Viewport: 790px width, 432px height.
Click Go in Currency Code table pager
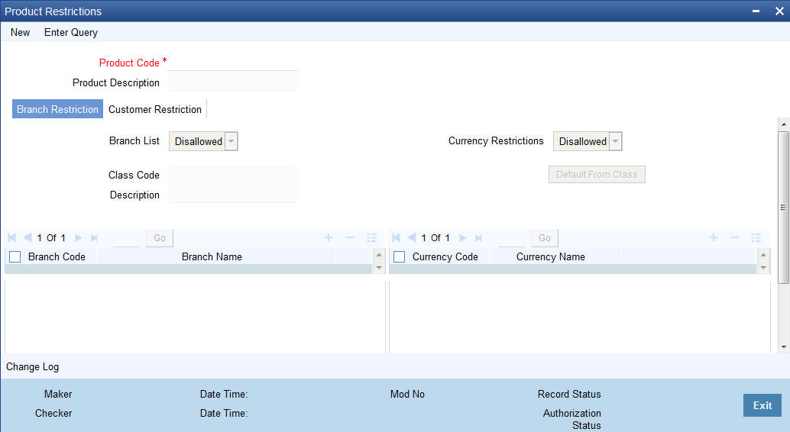pyautogui.click(x=544, y=237)
